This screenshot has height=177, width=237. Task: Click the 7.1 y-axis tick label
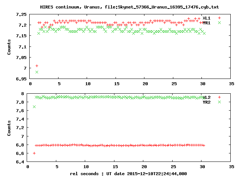coord(23,47)
